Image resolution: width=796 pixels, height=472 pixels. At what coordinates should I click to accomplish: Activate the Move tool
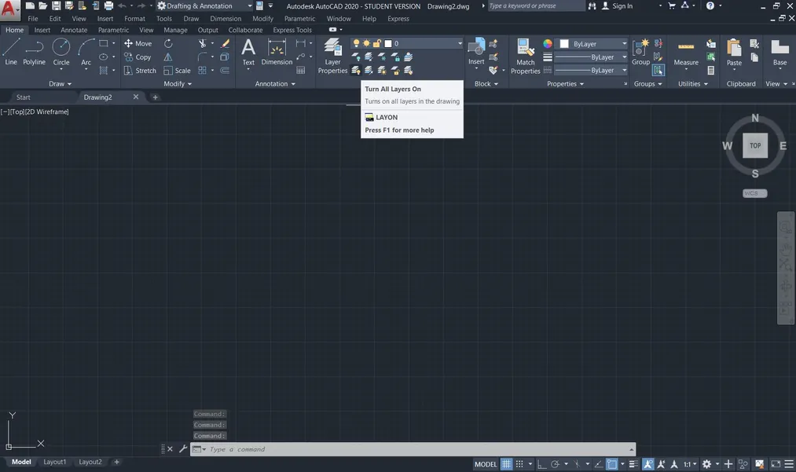[x=138, y=43]
